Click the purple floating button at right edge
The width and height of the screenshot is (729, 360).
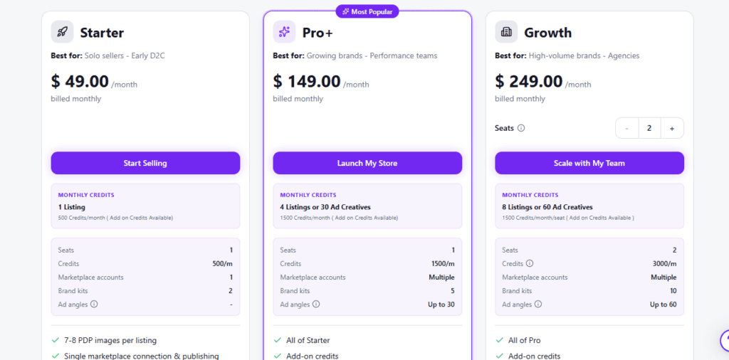click(x=723, y=340)
